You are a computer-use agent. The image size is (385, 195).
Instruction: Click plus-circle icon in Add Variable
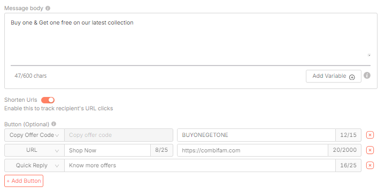tap(352, 77)
